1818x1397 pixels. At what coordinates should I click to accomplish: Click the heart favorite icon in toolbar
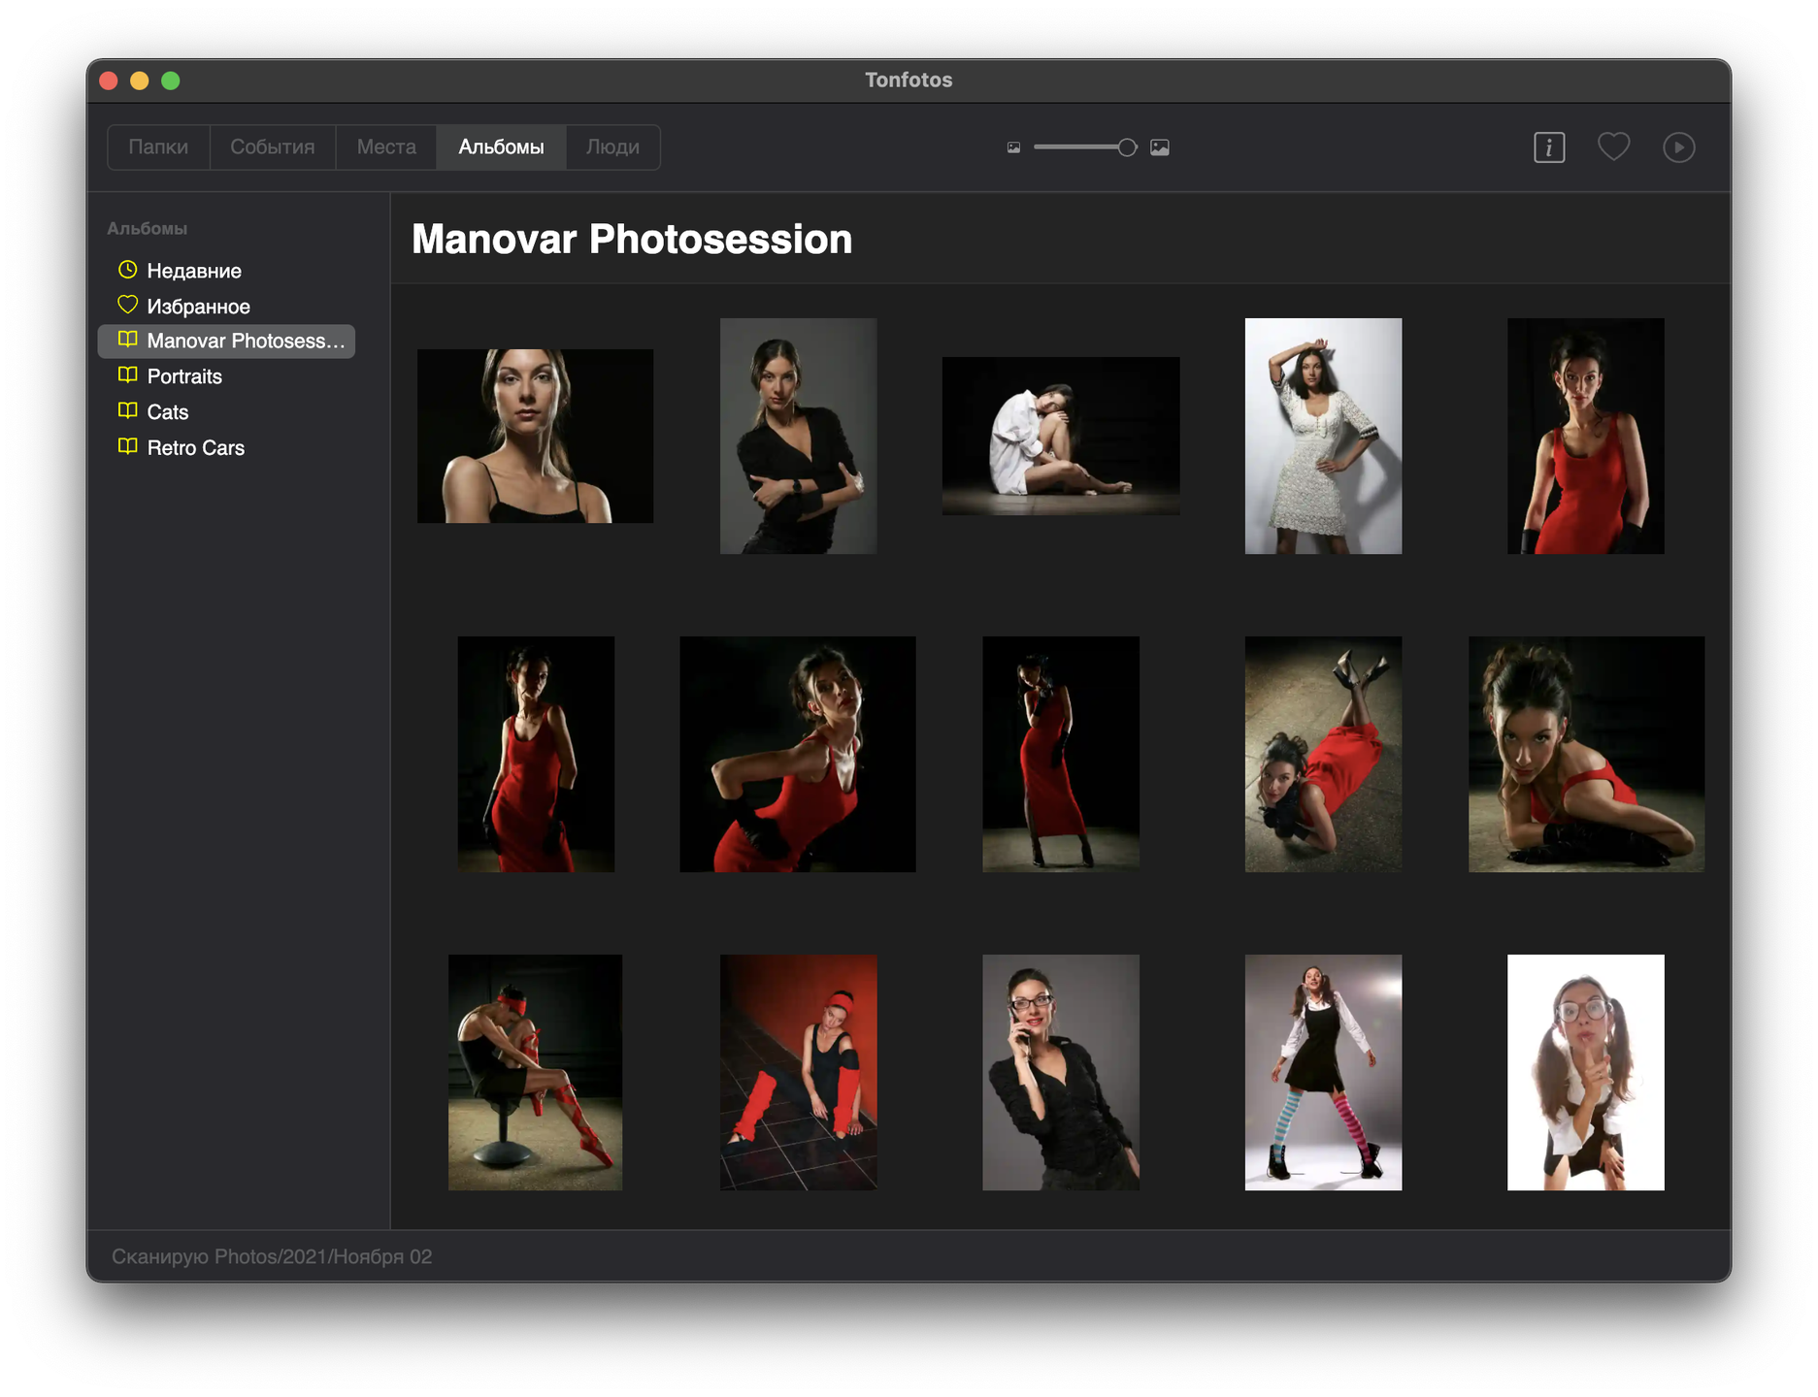1613,147
